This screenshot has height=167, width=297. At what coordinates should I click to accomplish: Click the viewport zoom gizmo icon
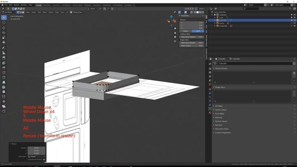[x=175, y=28]
